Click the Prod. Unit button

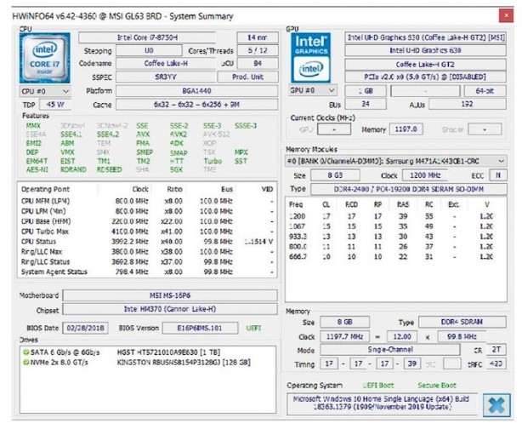(253, 76)
